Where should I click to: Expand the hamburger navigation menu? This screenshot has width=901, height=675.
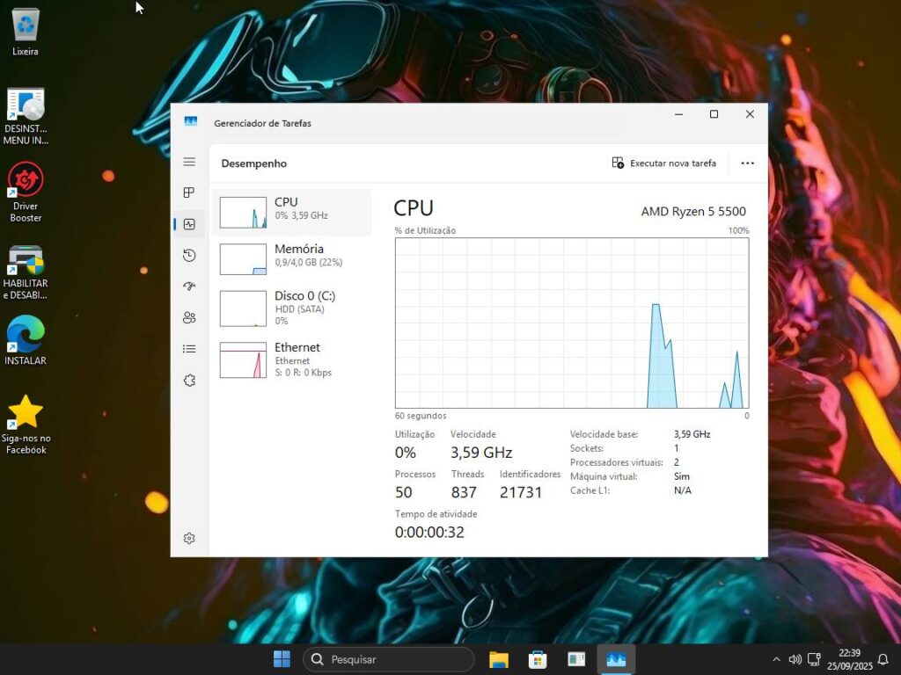(x=189, y=162)
